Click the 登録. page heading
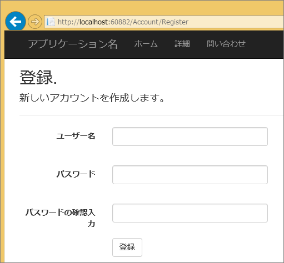 (x=38, y=77)
